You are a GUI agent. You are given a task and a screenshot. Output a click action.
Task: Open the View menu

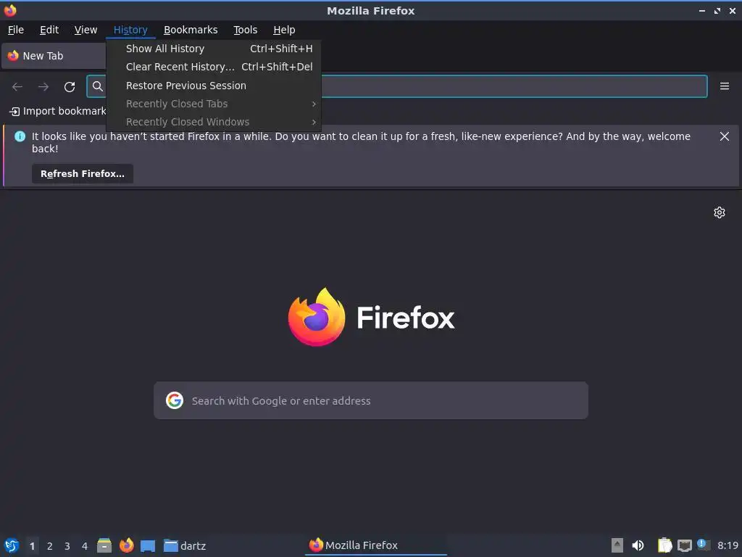point(86,30)
